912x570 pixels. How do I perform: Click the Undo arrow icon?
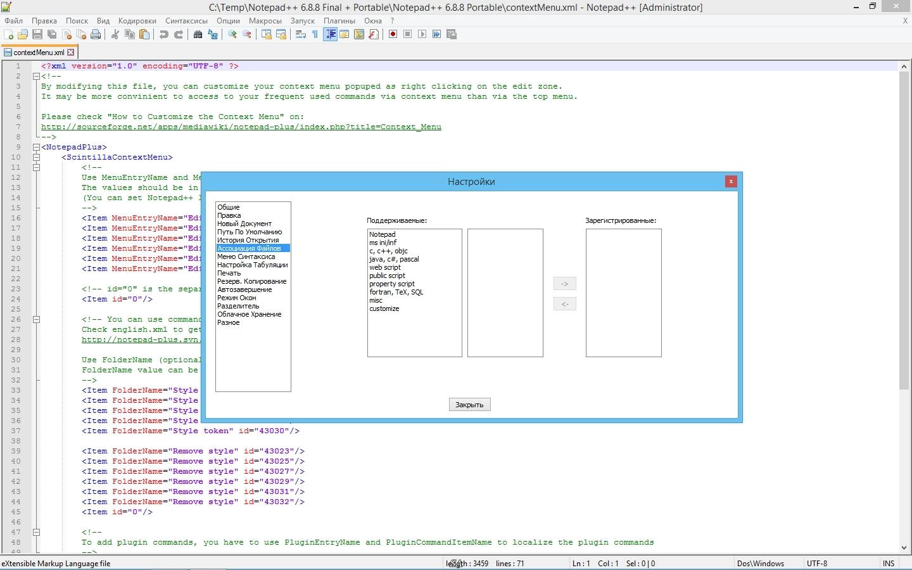click(x=164, y=34)
